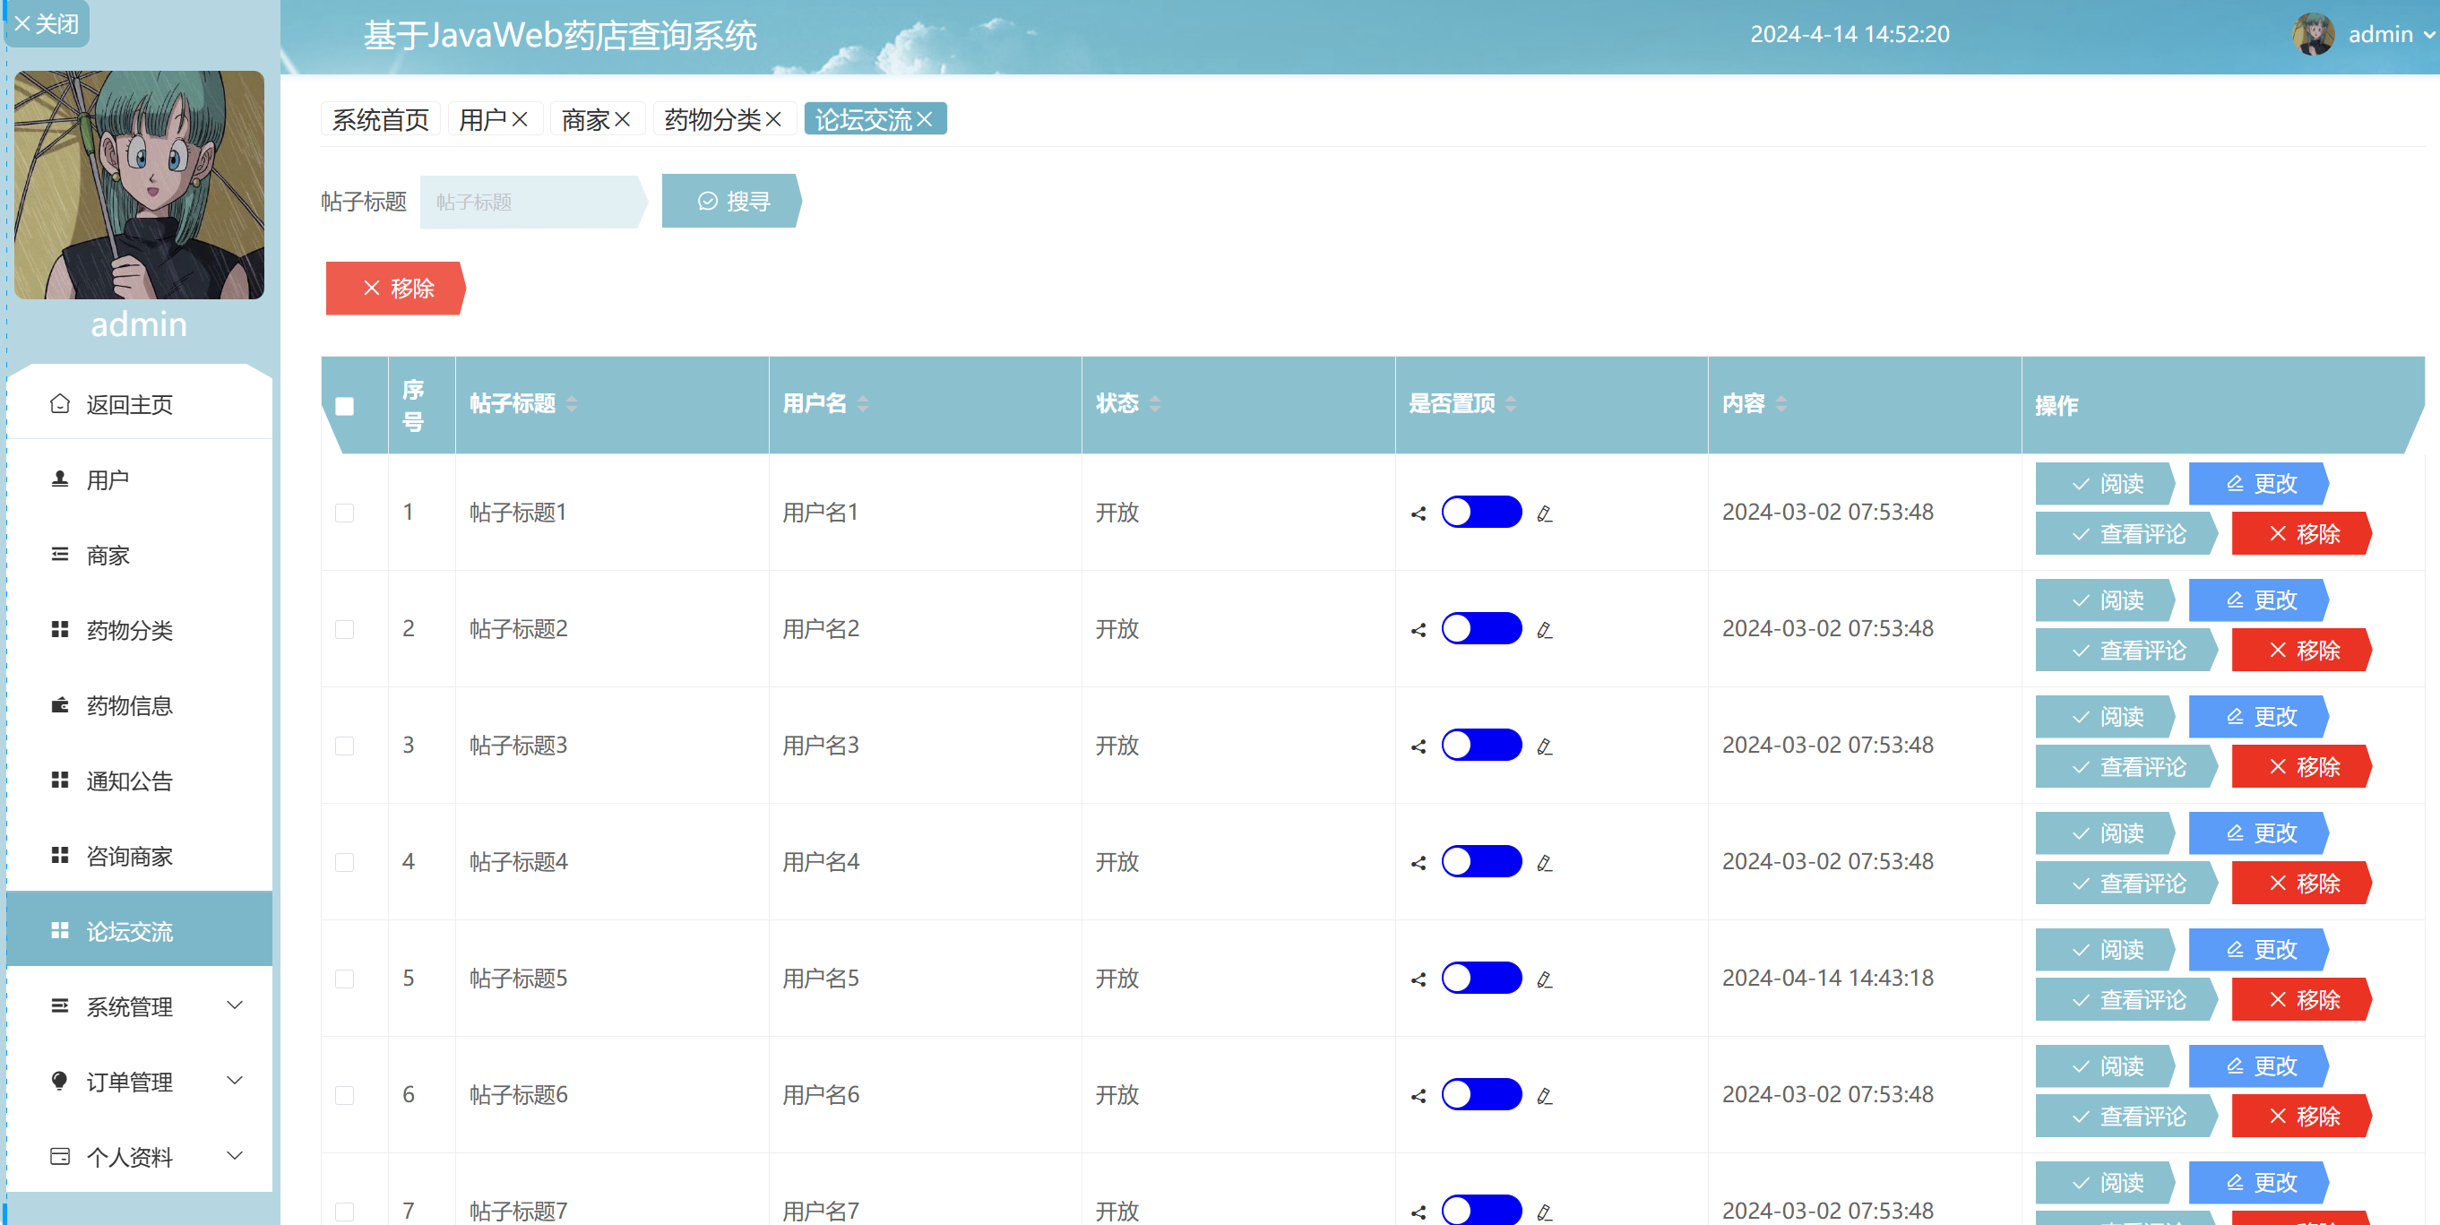The width and height of the screenshot is (2440, 1225).
Task: Click the share icon in row 1
Action: (1418, 513)
